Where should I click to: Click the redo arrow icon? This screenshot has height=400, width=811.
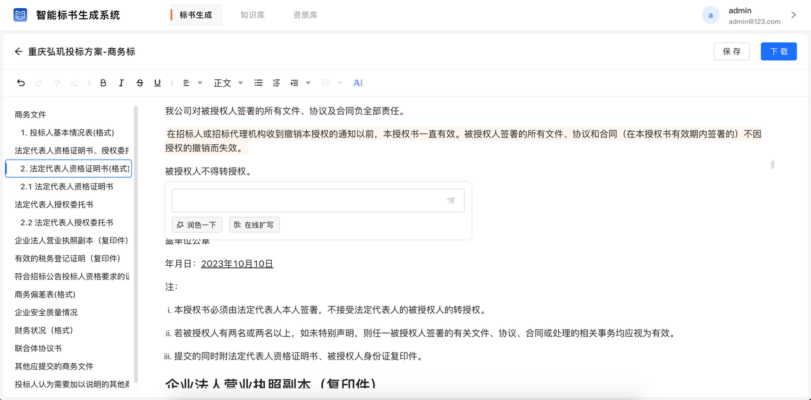[39, 83]
